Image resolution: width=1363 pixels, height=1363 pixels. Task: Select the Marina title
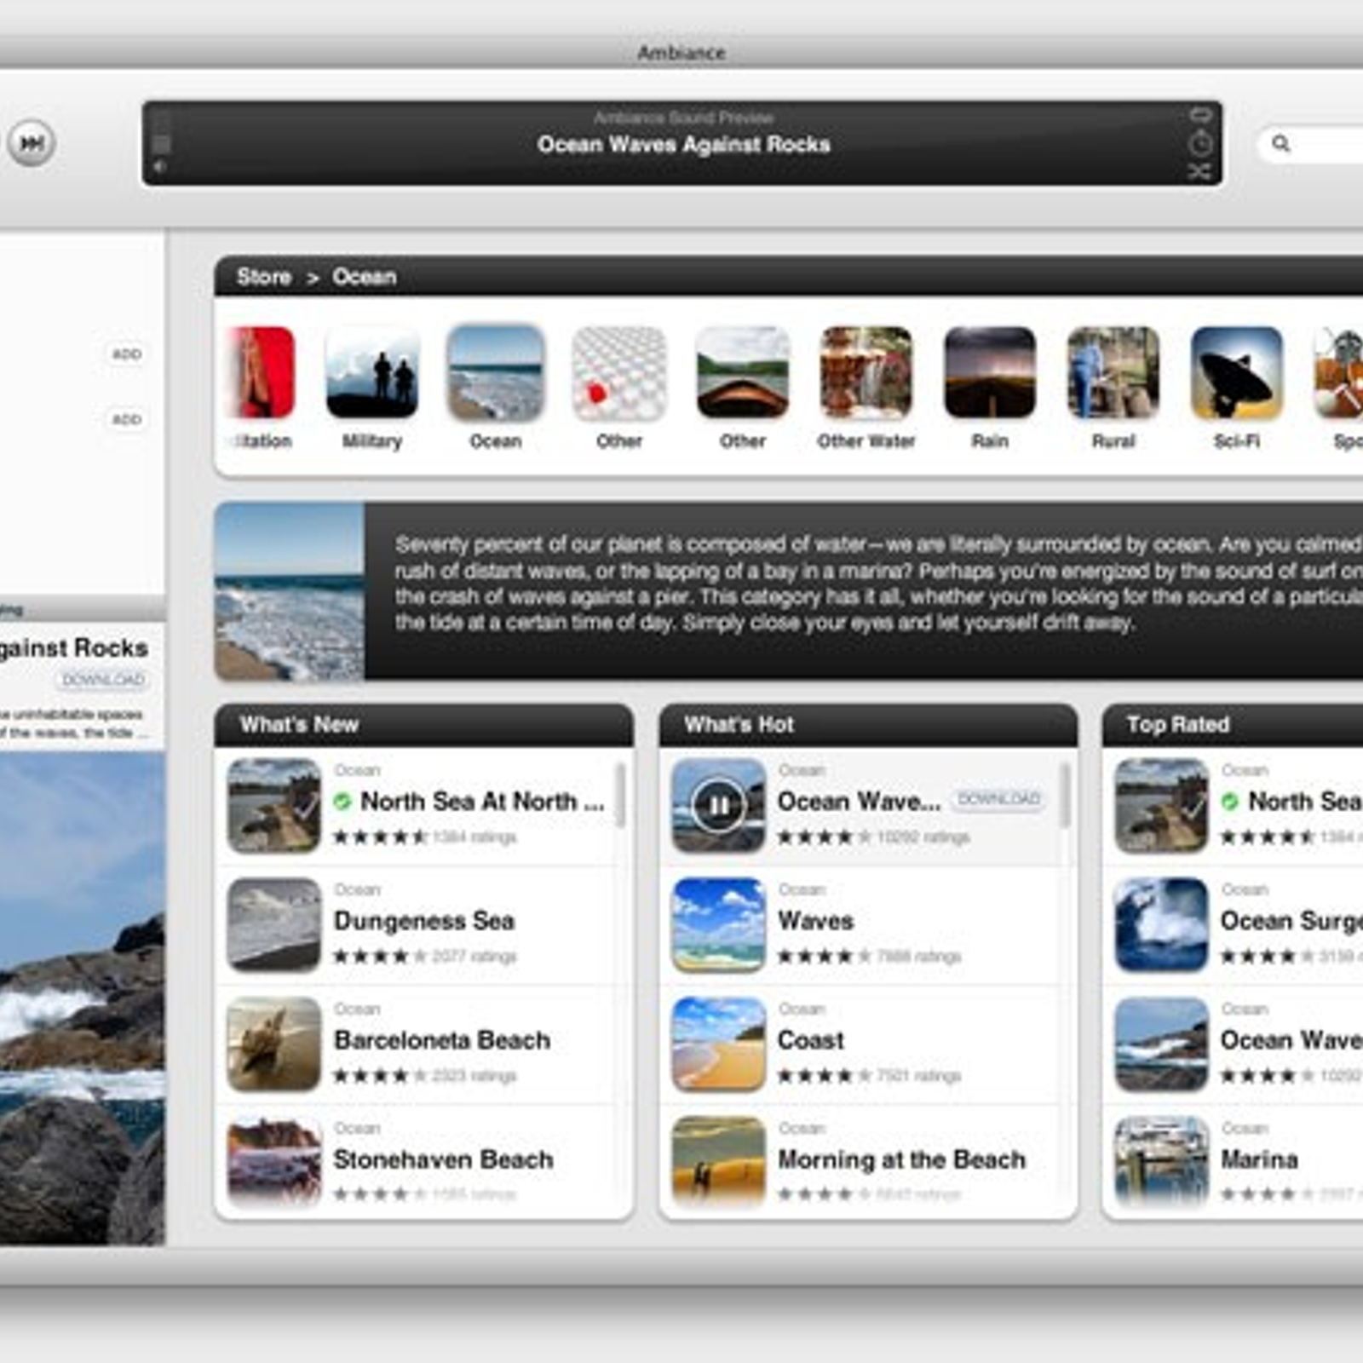click(x=1259, y=1159)
